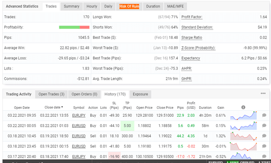Click the Z-Score (Probability) link

pos(198,48)
